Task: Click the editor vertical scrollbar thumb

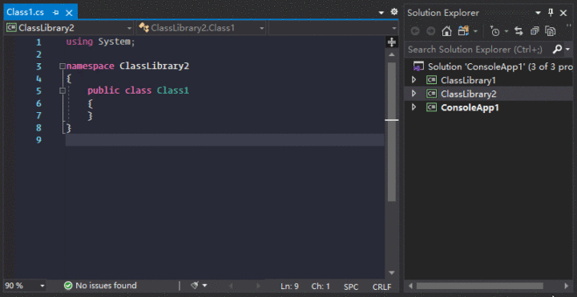Action: 392,131
